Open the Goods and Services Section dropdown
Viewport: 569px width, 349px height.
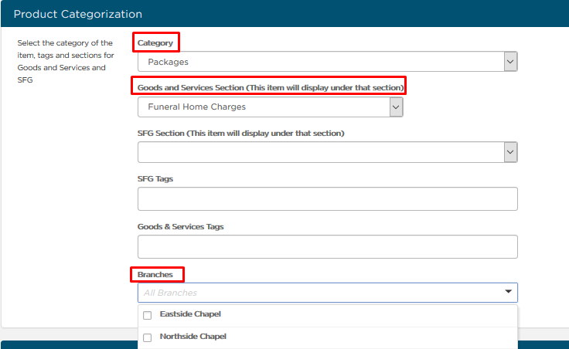pyautogui.click(x=271, y=107)
